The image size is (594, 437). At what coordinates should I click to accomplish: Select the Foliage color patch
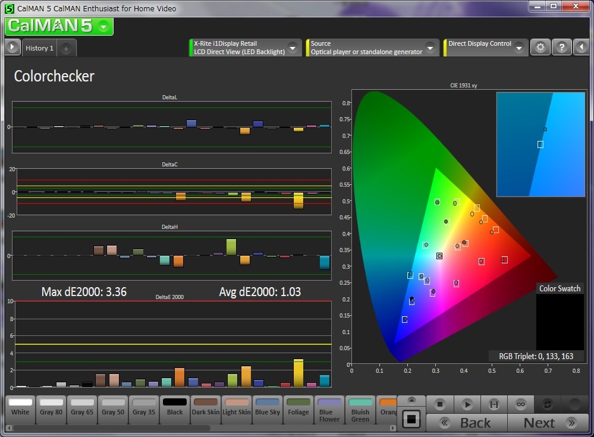[x=298, y=407]
